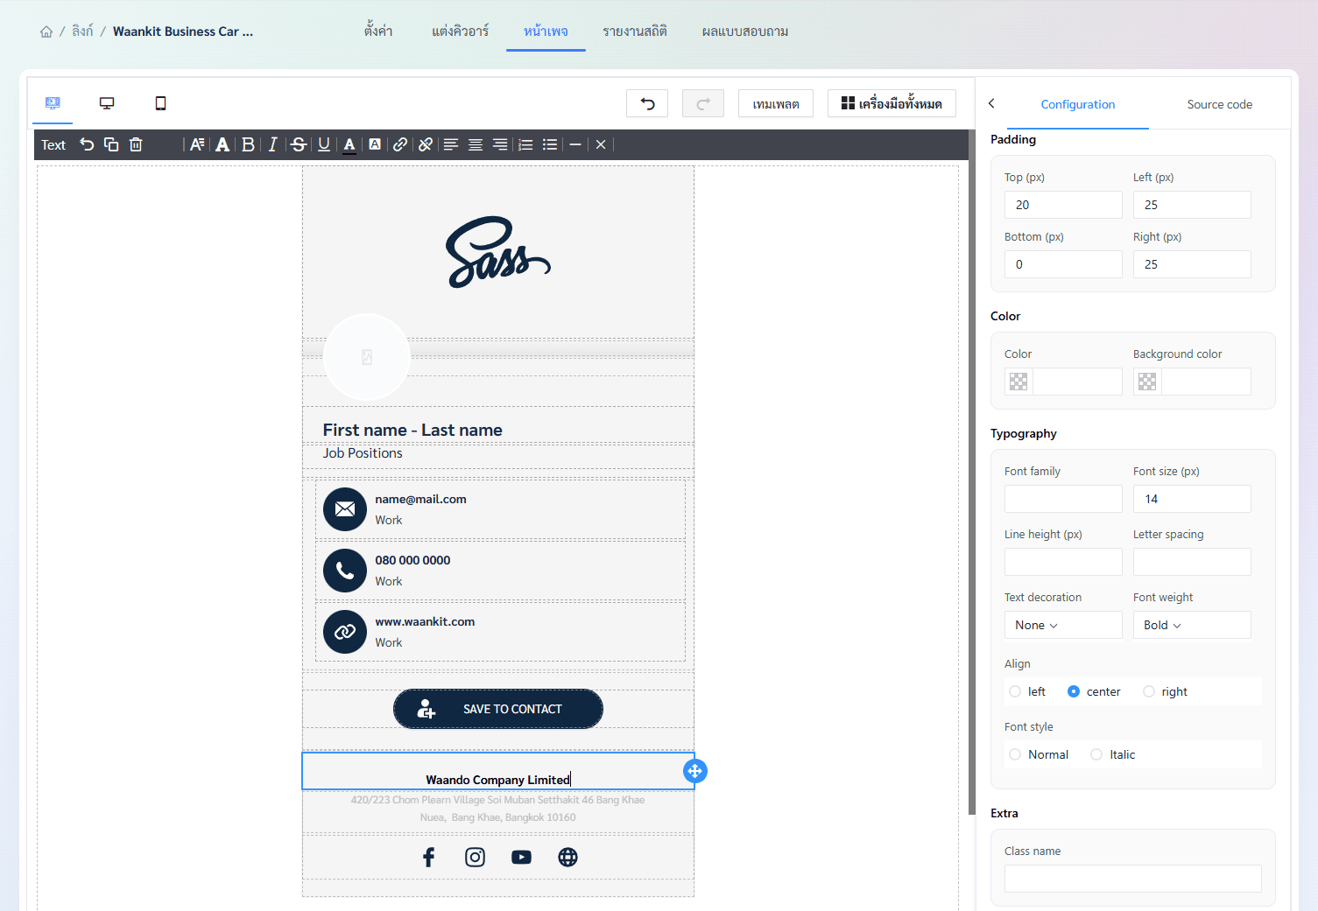The height and width of the screenshot is (911, 1318).
Task: Open the แต่งคิวอาร์ tab
Action: (460, 32)
